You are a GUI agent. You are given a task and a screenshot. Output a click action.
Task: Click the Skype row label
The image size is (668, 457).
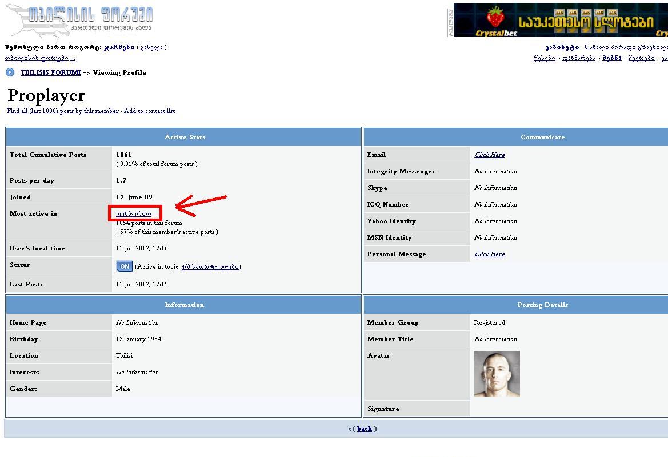pyautogui.click(x=377, y=188)
